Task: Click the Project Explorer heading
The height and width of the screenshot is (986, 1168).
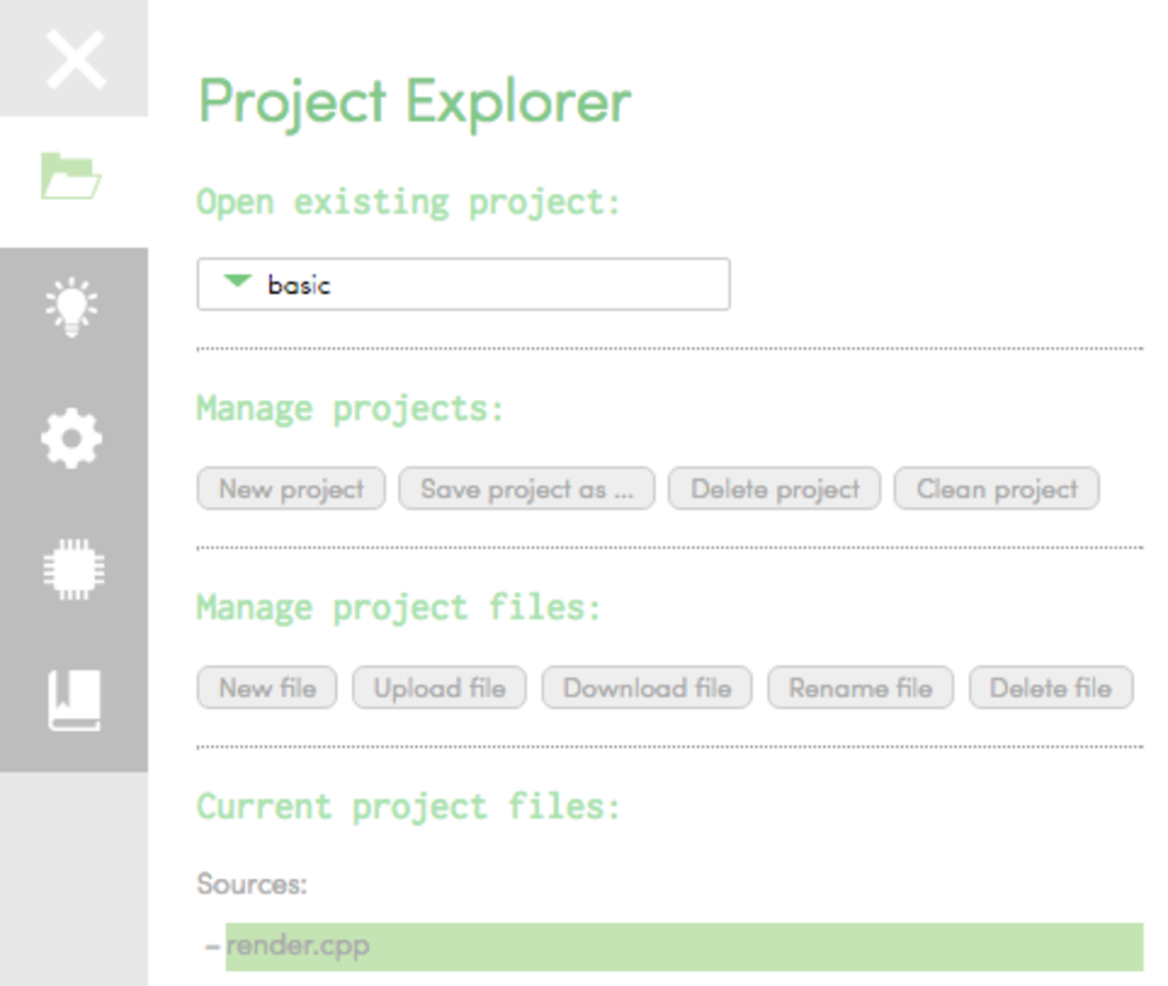Action: click(414, 102)
